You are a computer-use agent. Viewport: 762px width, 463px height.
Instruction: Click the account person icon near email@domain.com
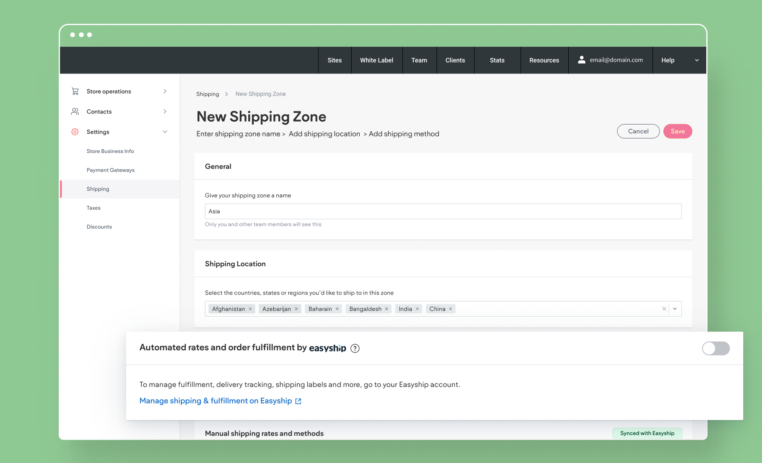[582, 60]
